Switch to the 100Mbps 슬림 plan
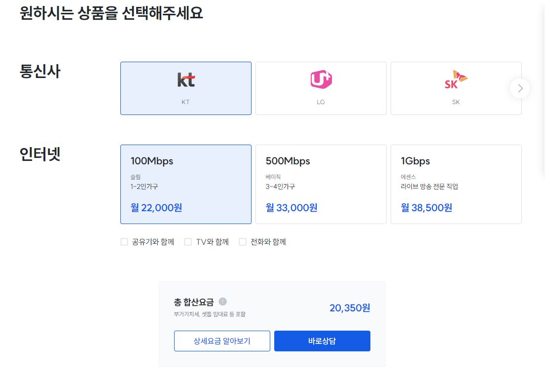Screen dimensions: 545x379 (x=185, y=184)
